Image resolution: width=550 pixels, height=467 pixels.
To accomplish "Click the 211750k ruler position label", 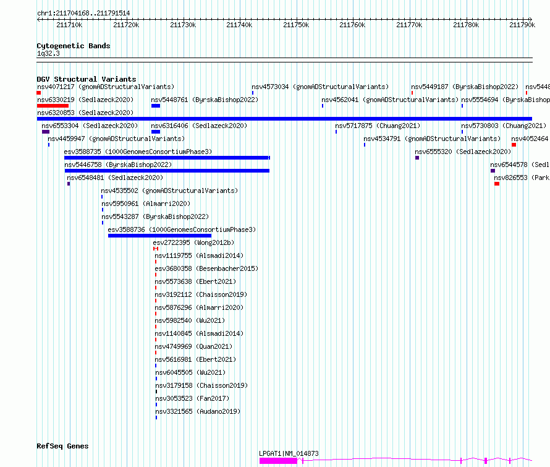I will pyautogui.click(x=296, y=25).
